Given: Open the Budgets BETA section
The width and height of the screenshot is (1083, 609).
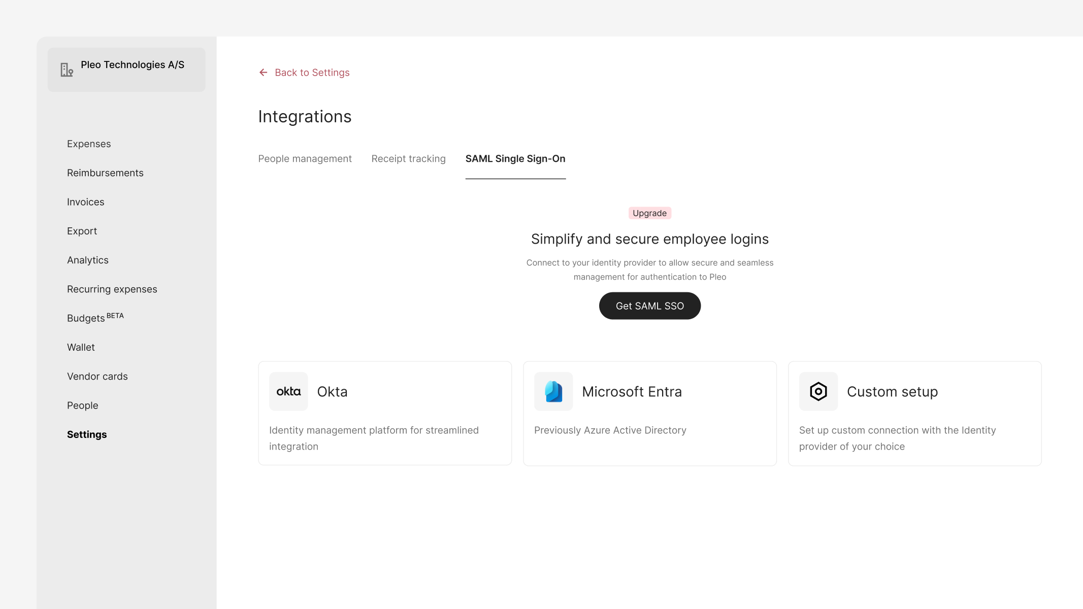Looking at the screenshot, I should click(94, 318).
